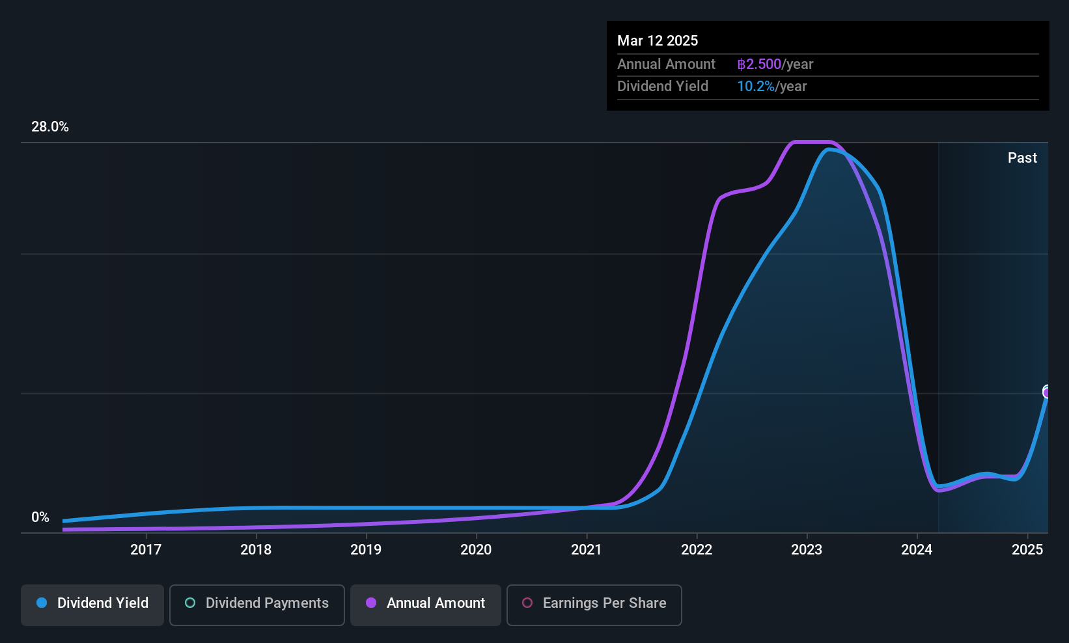Click the ฿2.500/year annual amount value
The height and width of the screenshot is (643, 1069).
[x=775, y=64]
